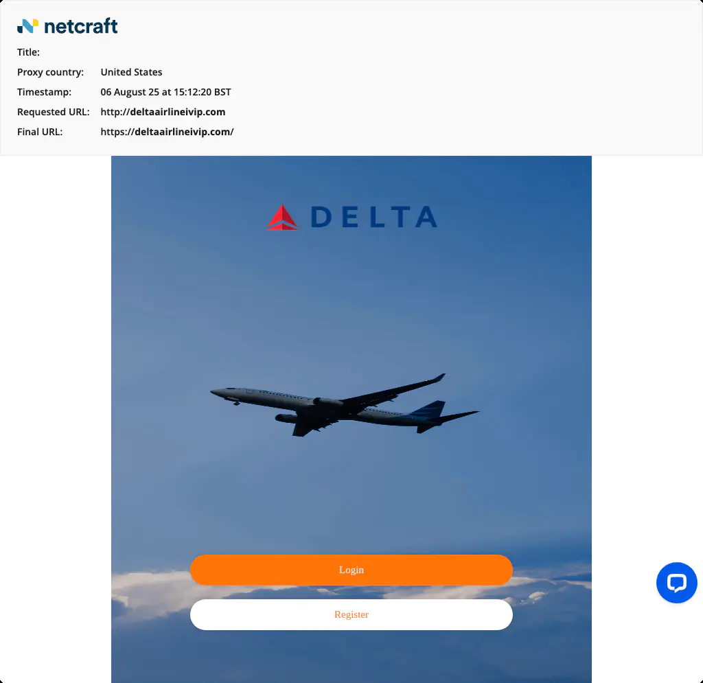This screenshot has height=683, width=703.
Task: Click the red Delta triangle logo
Action: [x=282, y=218]
